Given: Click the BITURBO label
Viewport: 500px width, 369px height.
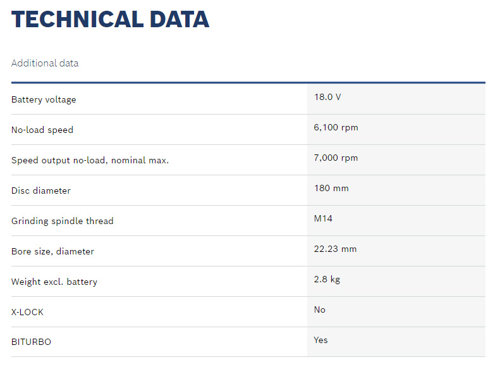Looking at the screenshot, I should pyautogui.click(x=31, y=342).
